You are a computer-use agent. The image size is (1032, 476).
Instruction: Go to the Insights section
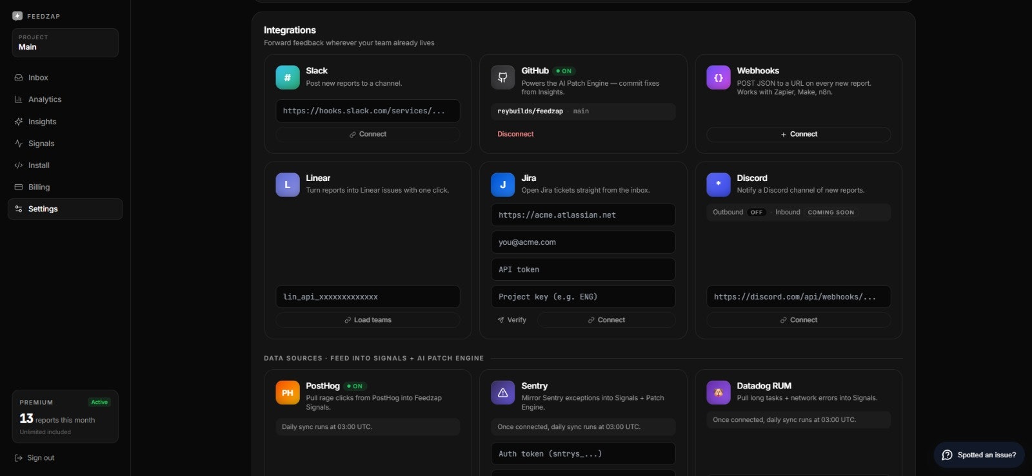pyautogui.click(x=65, y=121)
